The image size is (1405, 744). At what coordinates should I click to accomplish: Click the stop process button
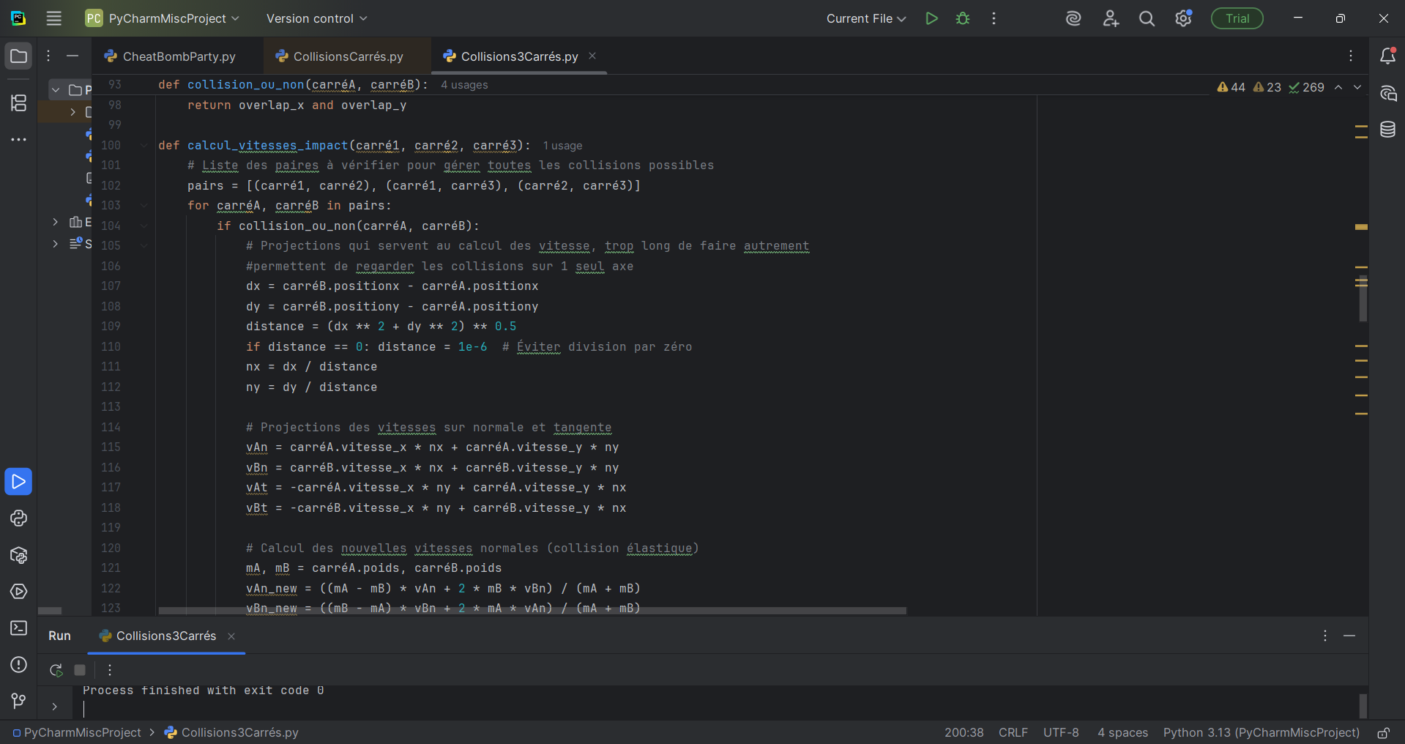pos(80,670)
